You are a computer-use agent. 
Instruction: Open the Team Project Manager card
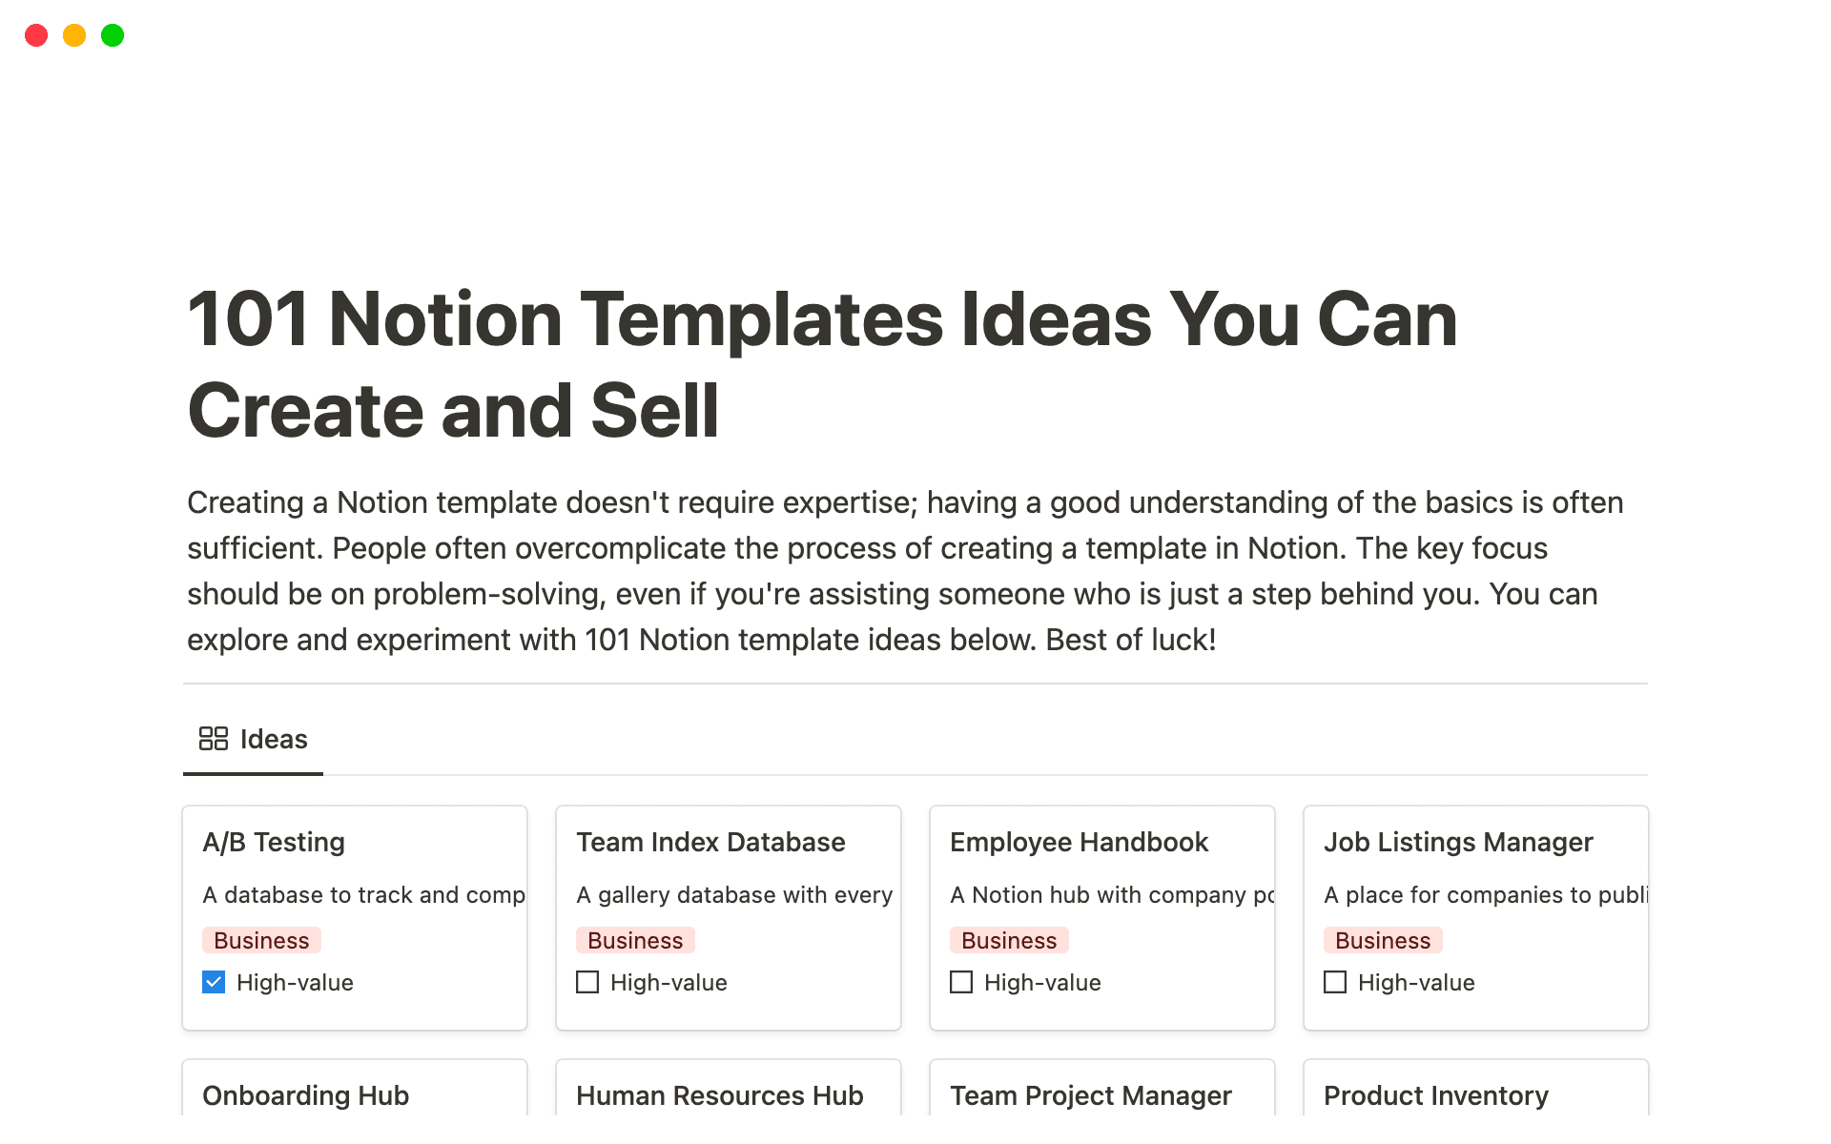click(1091, 1095)
